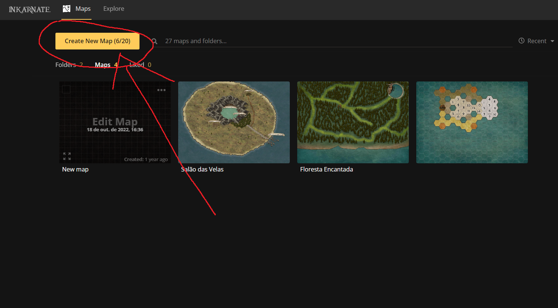Click the New map title text
Image resolution: width=558 pixels, height=308 pixels.
point(75,169)
